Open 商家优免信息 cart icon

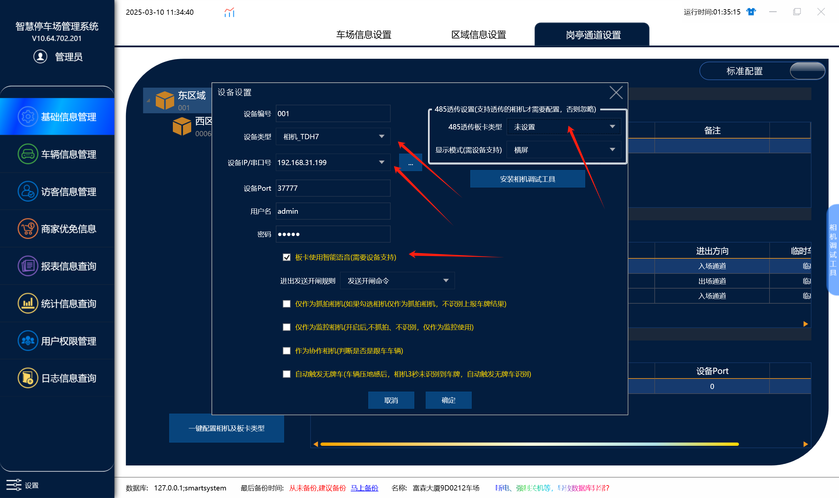(x=28, y=228)
